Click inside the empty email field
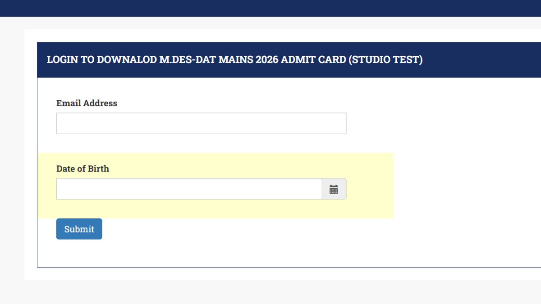541x304 pixels. click(201, 123)
